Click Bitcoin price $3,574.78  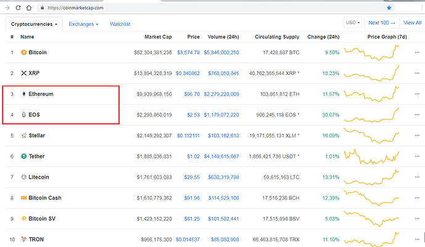pyautogui.click(x=189, y=52)
